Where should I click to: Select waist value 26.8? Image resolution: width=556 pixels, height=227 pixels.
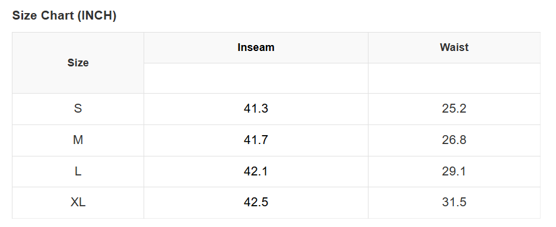[454, 140]
